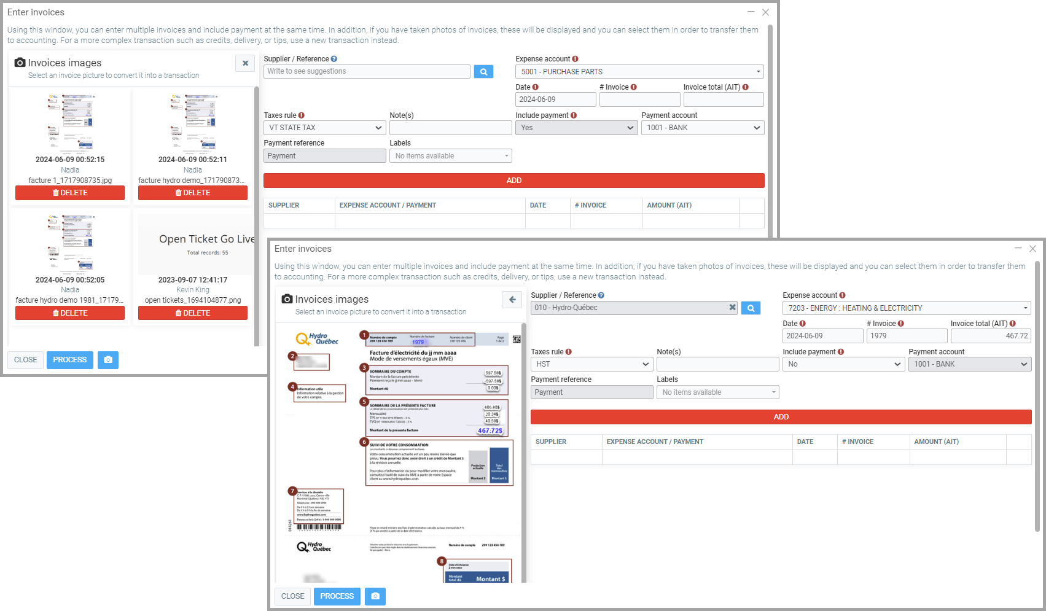Click the camera button next to upper PROCESS

click(108, 360)
